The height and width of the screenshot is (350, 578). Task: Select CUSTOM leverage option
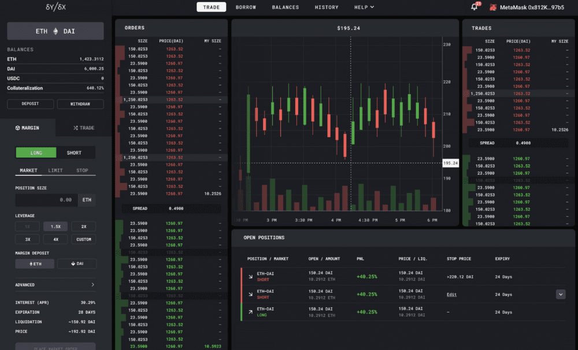[83, 239]
